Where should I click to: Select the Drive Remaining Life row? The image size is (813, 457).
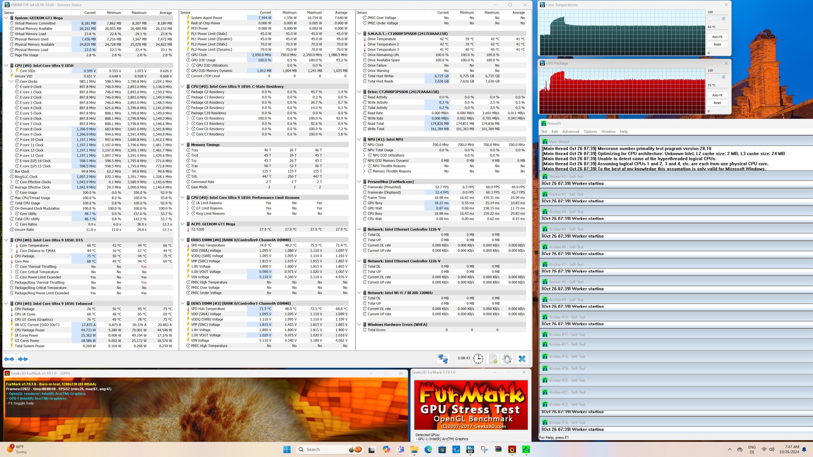coord(443,55)
